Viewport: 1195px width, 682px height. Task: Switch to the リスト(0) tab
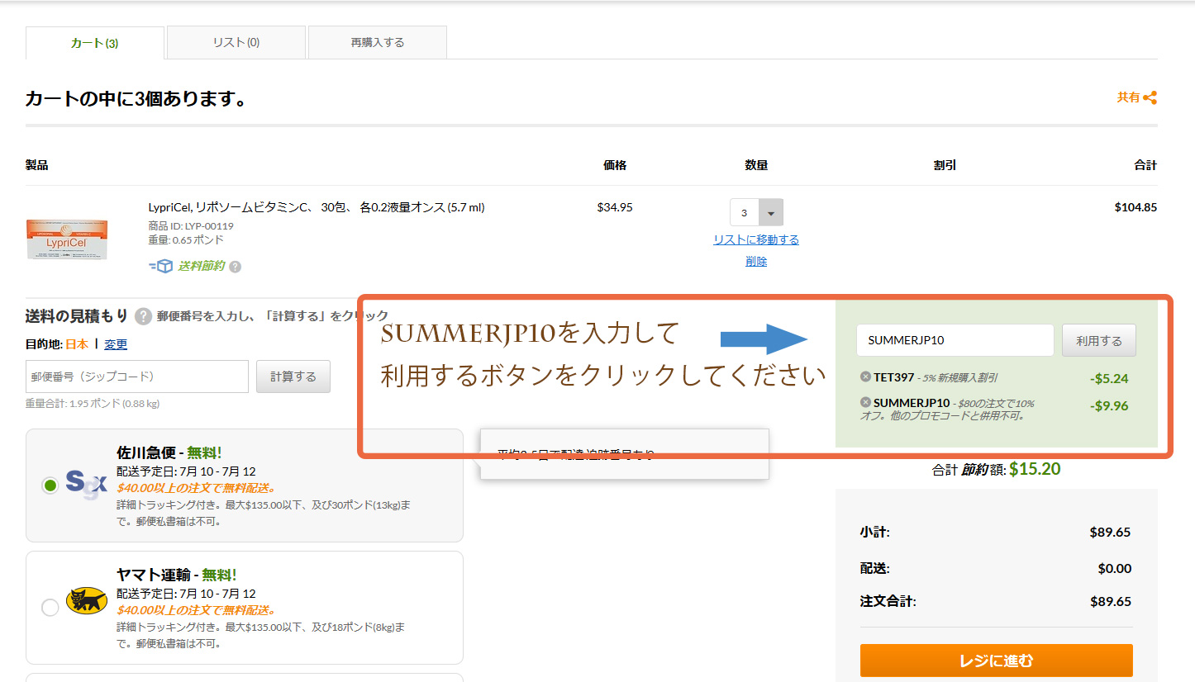(x=236, y=42)
